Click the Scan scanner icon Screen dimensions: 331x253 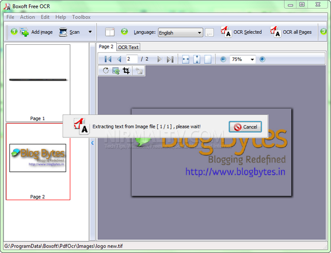[x=63, y=32]
